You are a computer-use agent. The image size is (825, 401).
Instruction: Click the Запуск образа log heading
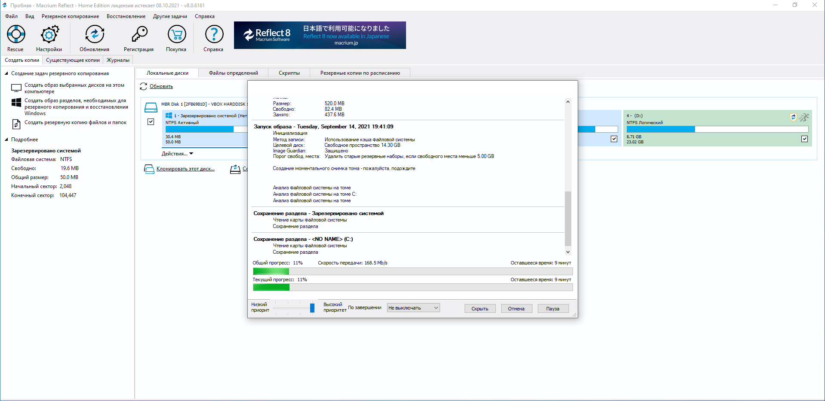coord(323,127)
